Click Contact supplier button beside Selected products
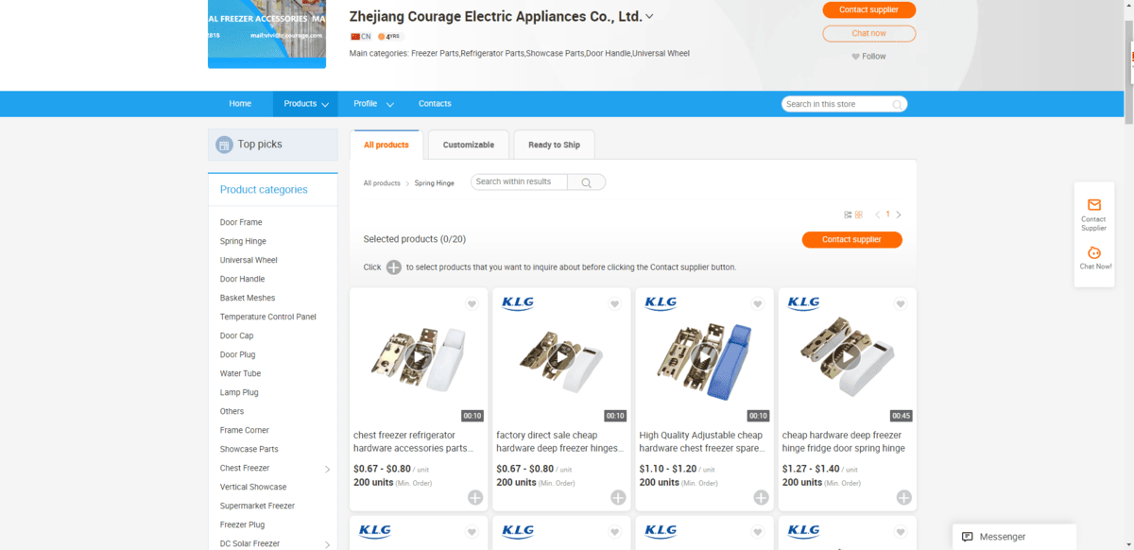 point(851,240)
